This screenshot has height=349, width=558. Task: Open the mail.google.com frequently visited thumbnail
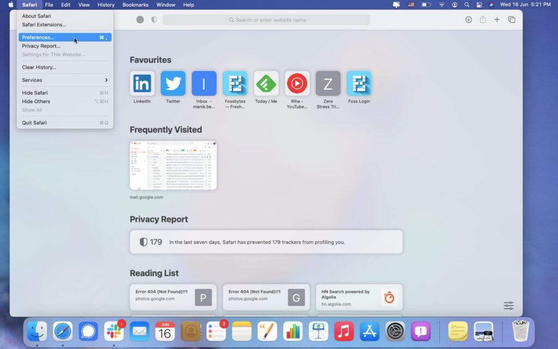[x=173, y=164]
